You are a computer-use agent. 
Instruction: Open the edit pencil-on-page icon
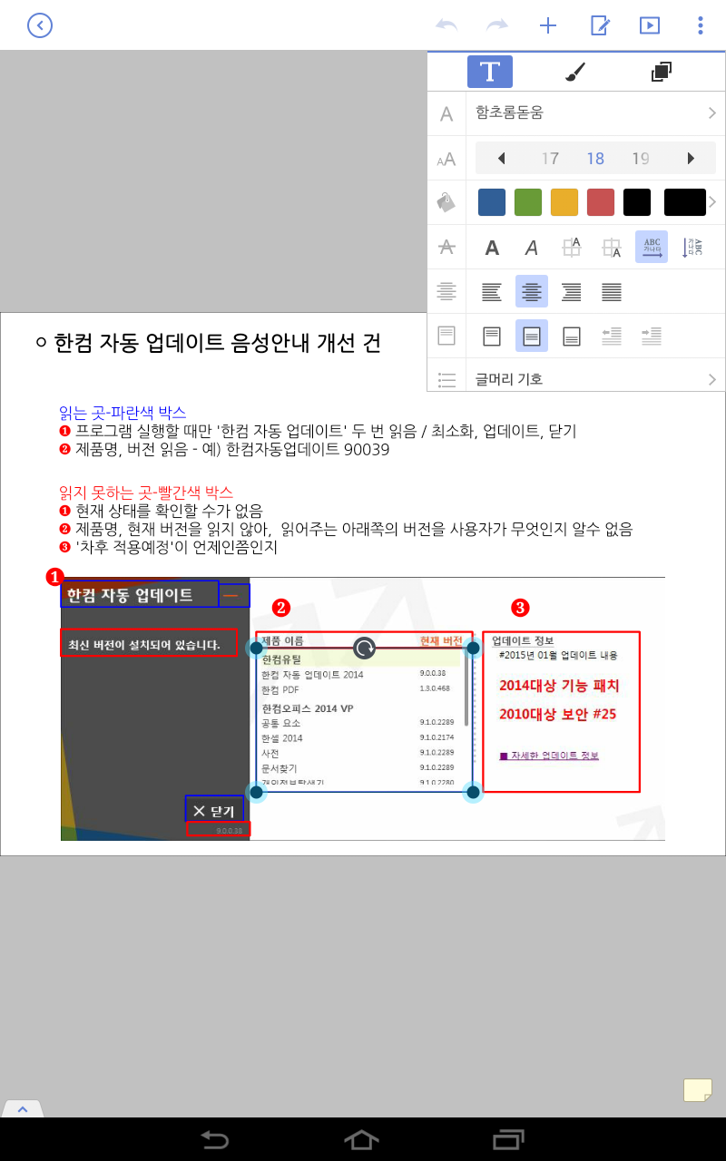tap(600, 25)
